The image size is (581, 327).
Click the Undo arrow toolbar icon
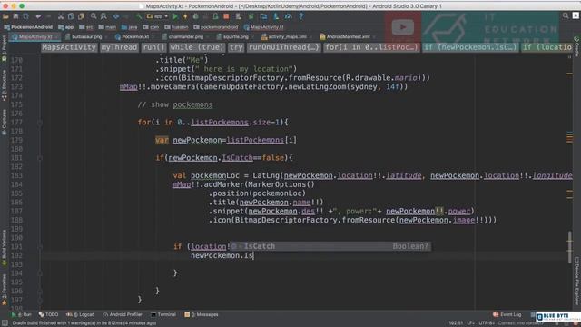[x=38, y=16]
